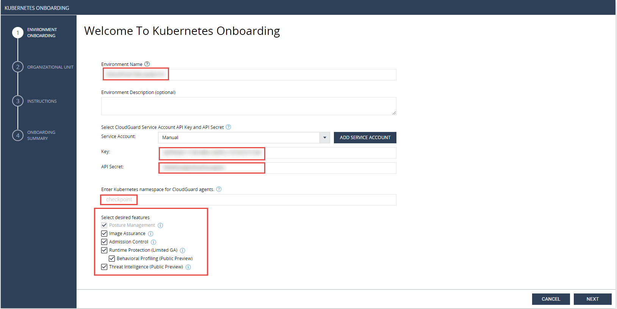
Task: Click the Kubernetes namespace help icon
Action: click(219, 189)
